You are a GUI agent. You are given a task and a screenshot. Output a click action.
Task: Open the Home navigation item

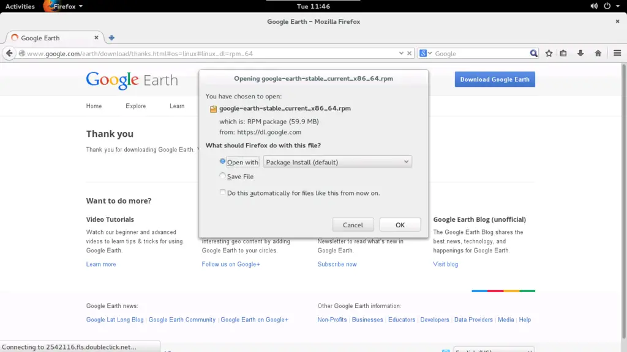(x=94, y=106)
